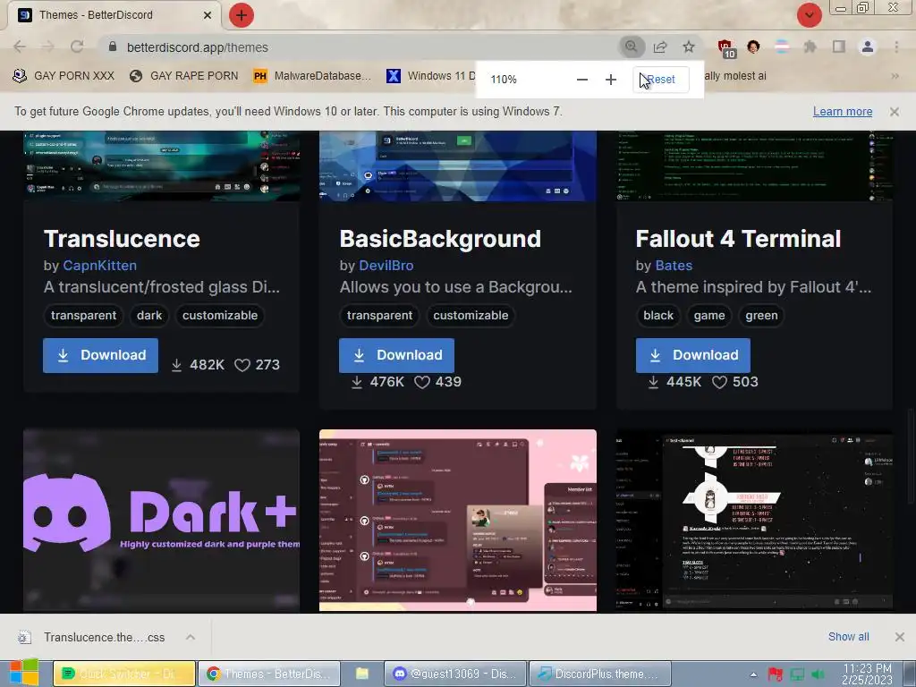916x687 pixels.
Task: Open the starry black theme preview
Action: click(754, 521)
